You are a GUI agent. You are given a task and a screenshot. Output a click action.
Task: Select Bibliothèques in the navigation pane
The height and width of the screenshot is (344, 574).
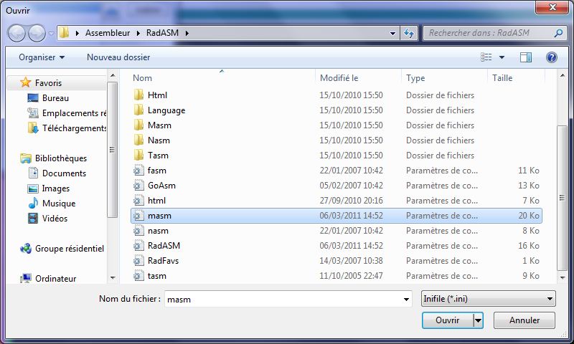pos(61,158)
